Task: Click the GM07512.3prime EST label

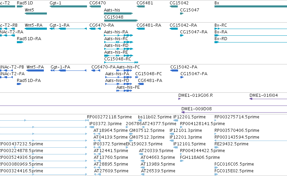Action: 147,137
